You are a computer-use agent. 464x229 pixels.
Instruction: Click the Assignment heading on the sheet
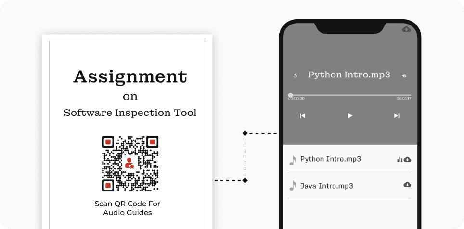pyautogui.click(x=130, y=77)
